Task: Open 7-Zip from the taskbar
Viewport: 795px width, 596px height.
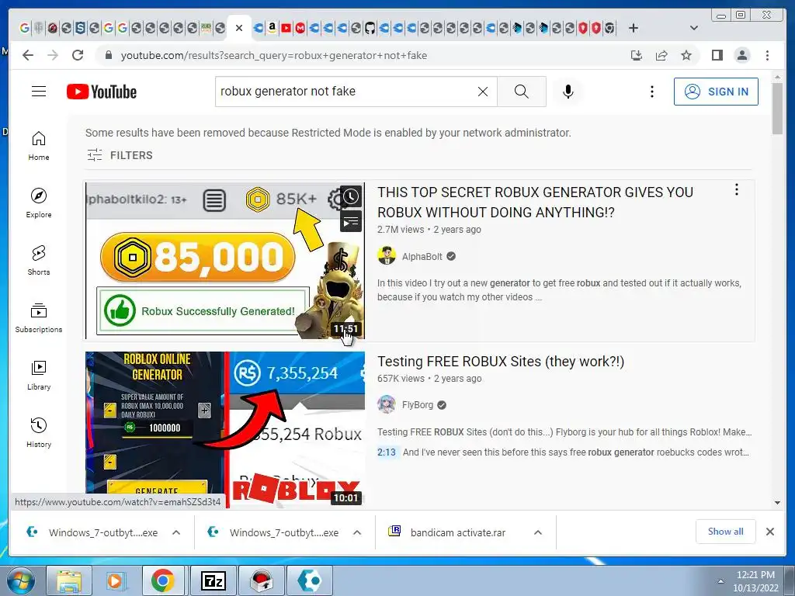Action: click(213, 580)
